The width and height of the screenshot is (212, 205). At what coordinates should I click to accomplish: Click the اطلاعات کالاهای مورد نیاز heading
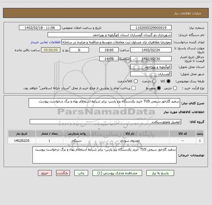[184, 112]
